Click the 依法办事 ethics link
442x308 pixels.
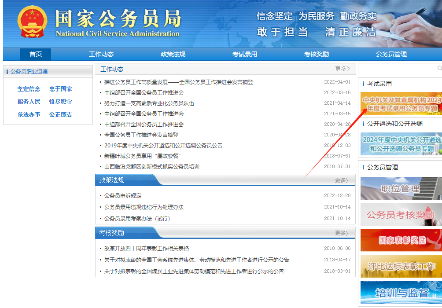coord(29,114)
